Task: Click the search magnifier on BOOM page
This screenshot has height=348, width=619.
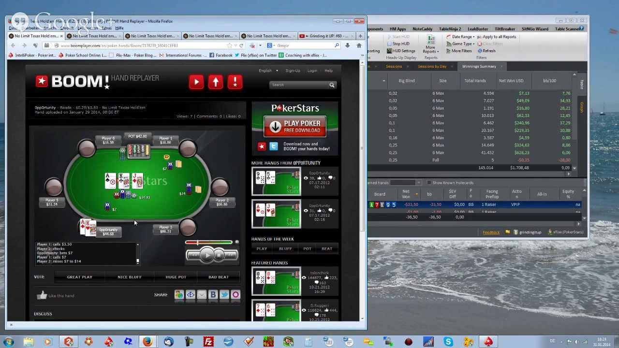Action: 332,85
